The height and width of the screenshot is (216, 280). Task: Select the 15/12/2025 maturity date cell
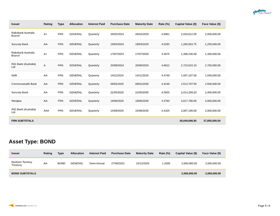pos(143,163)
